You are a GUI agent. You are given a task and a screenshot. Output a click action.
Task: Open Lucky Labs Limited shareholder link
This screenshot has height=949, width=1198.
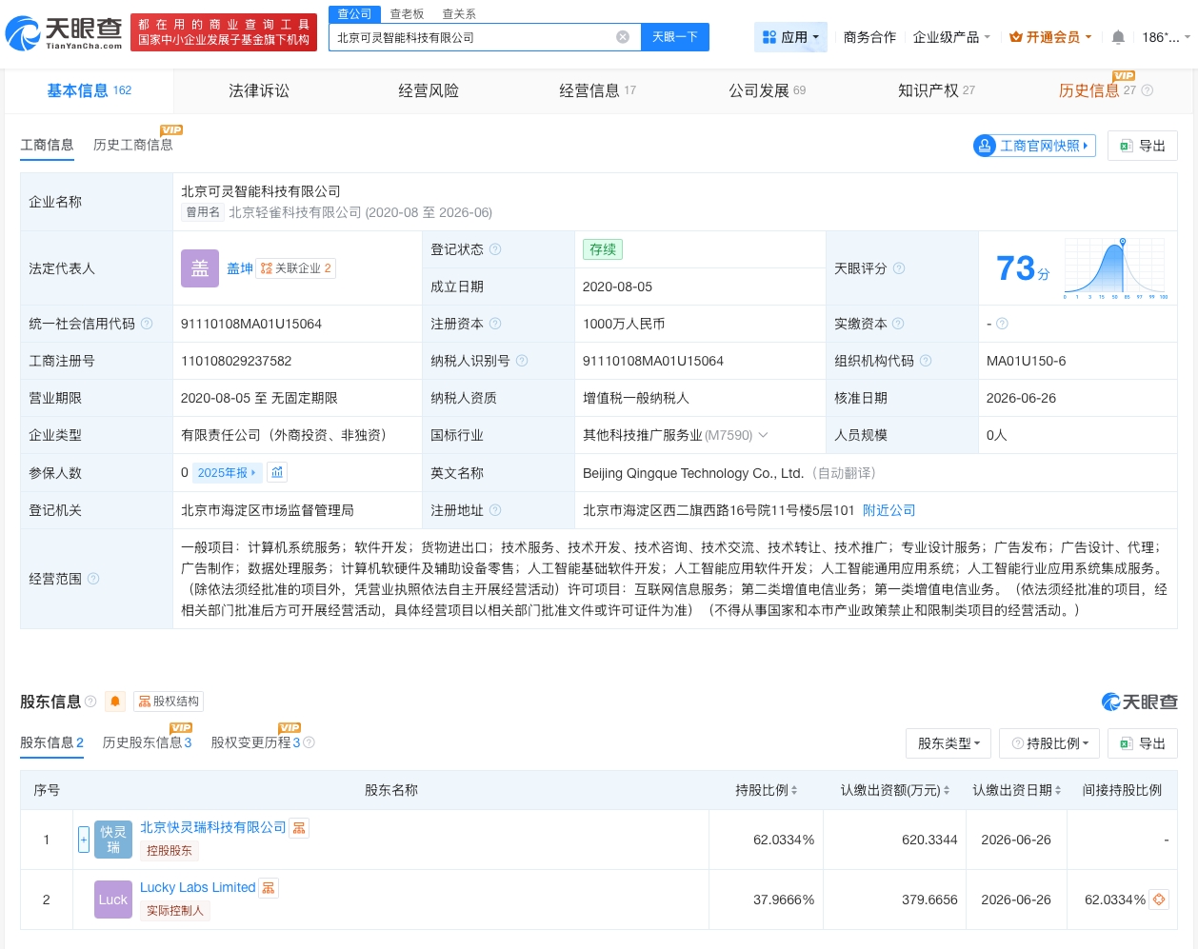[198, 887]
